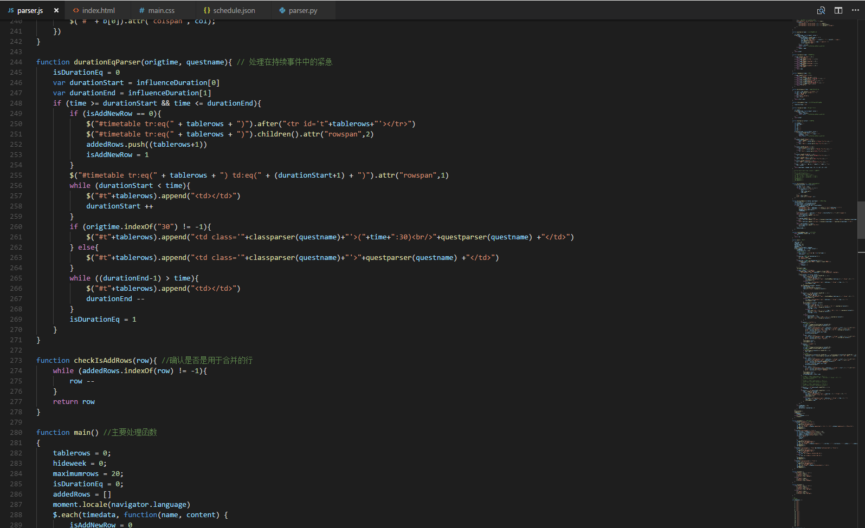Place cursor on checkIsAddRows function name
This screenshot has height=528, width=865.
click(x=103, y=361)
